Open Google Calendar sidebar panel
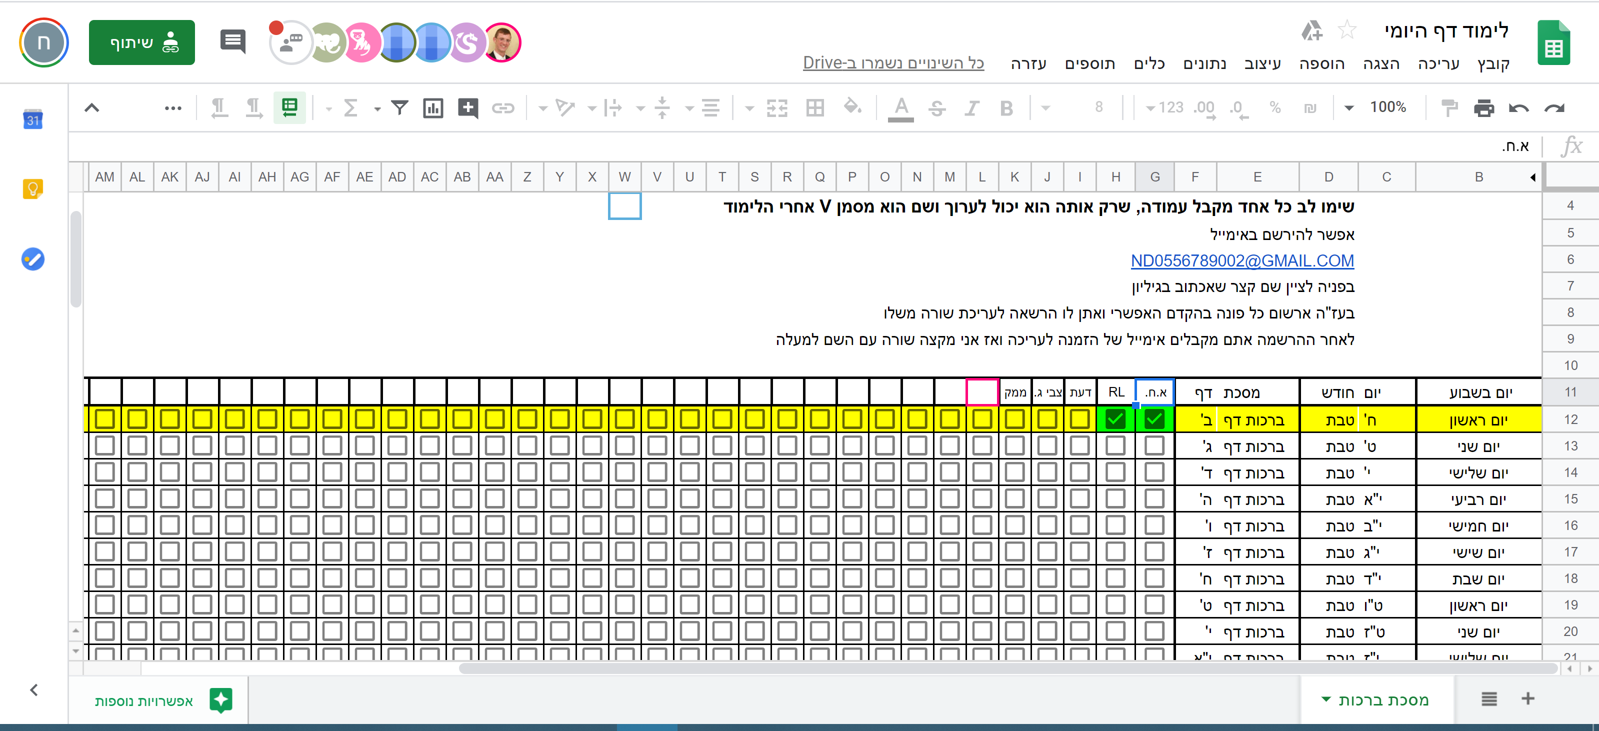 click(32, 119)
